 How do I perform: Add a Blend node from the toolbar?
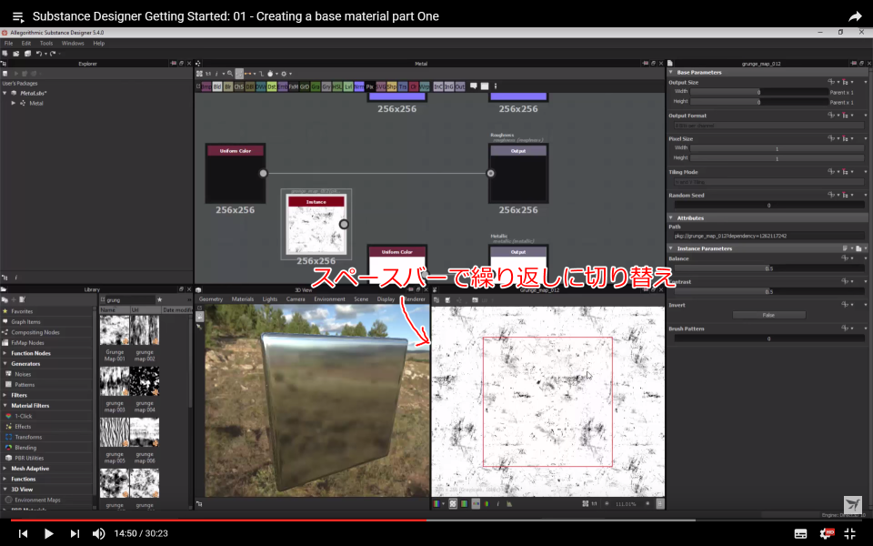pos(217,87)
